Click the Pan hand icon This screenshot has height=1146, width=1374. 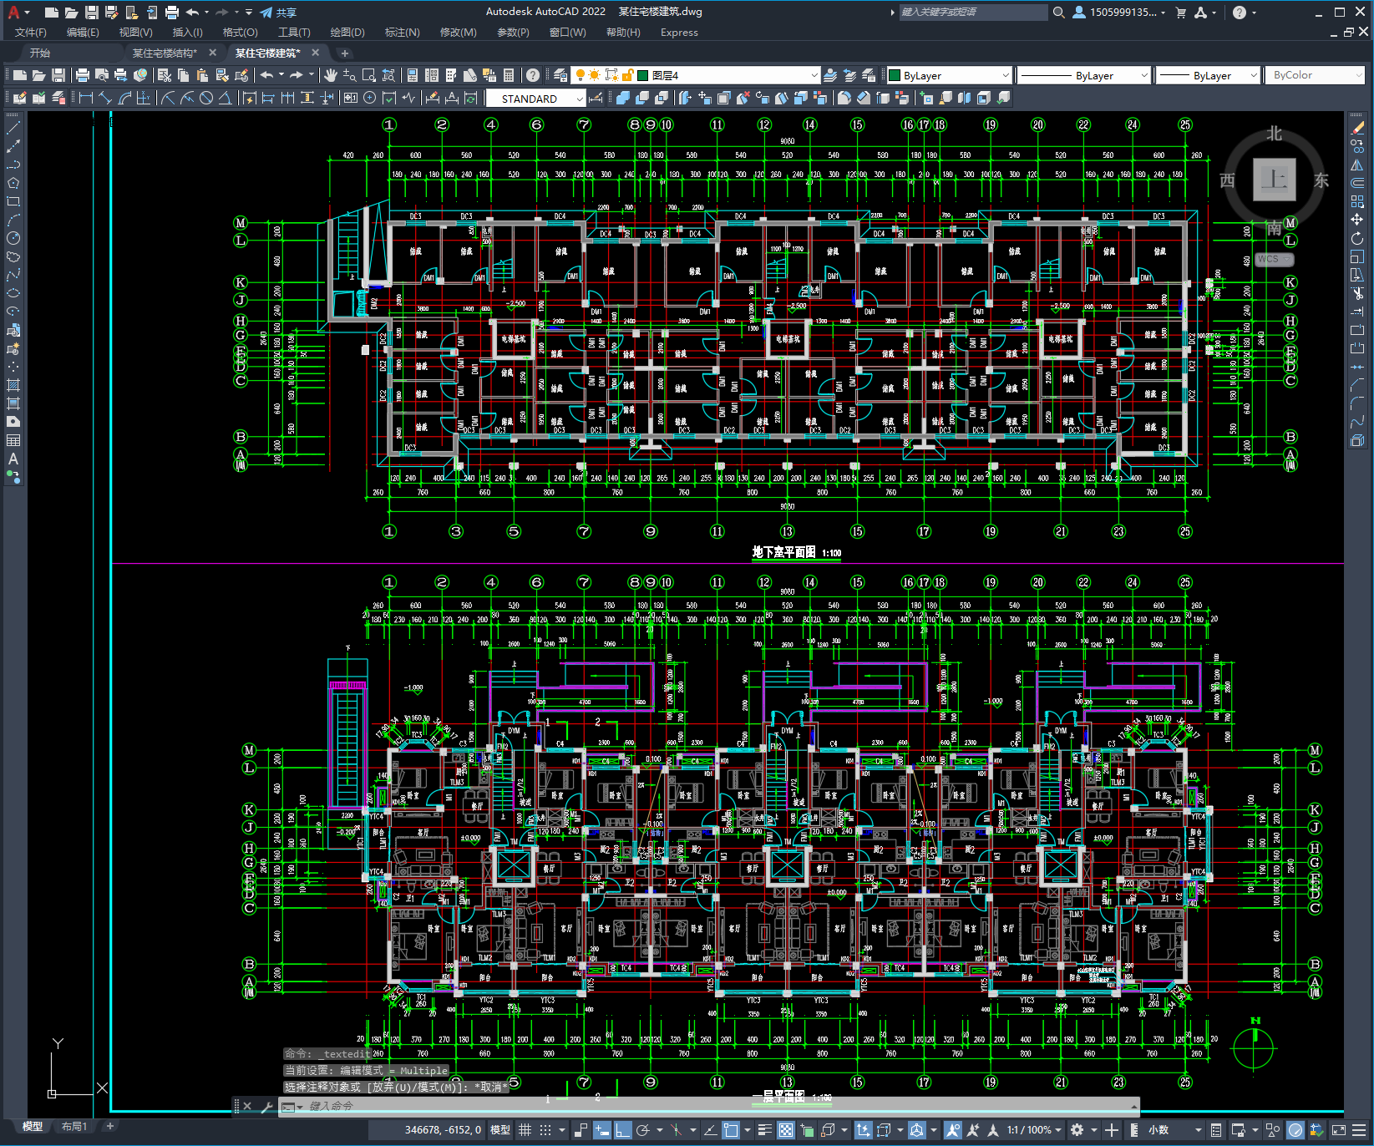pyautogui.click(x=331, y=75)
